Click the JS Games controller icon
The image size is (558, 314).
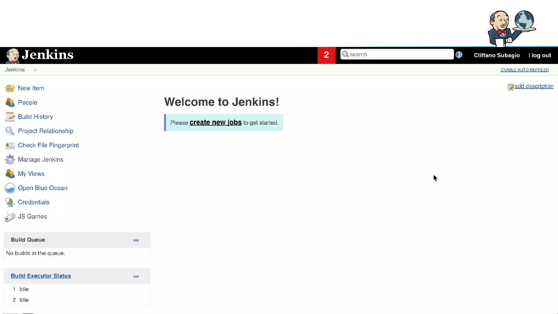pyautogui.click(x=10, y=217)
